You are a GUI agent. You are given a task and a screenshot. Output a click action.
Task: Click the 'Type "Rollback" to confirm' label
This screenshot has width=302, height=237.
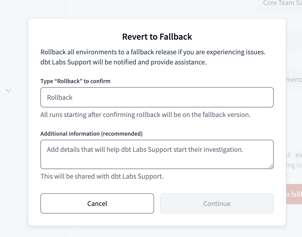tap(75, 81)
